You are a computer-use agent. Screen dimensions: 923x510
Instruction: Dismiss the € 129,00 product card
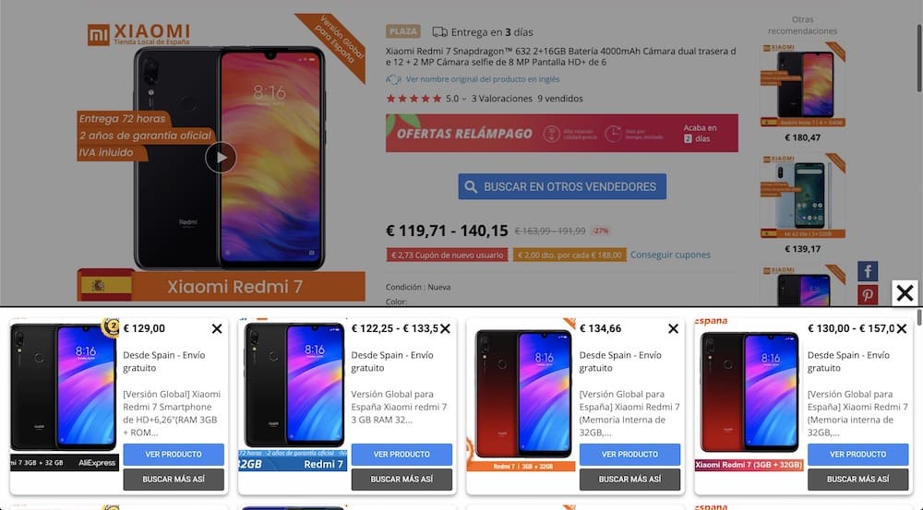[x=217, y=329]
